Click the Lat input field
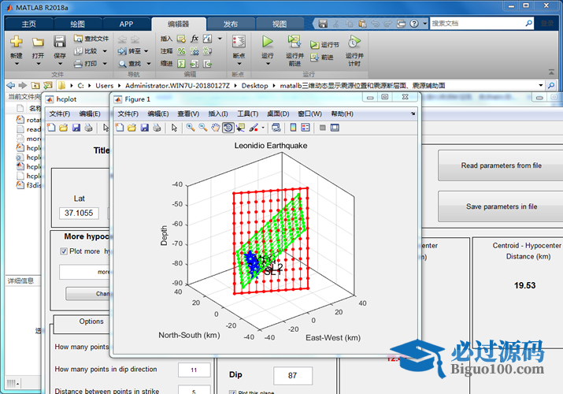Screen dimensions: 563x394 coord(79,213)
